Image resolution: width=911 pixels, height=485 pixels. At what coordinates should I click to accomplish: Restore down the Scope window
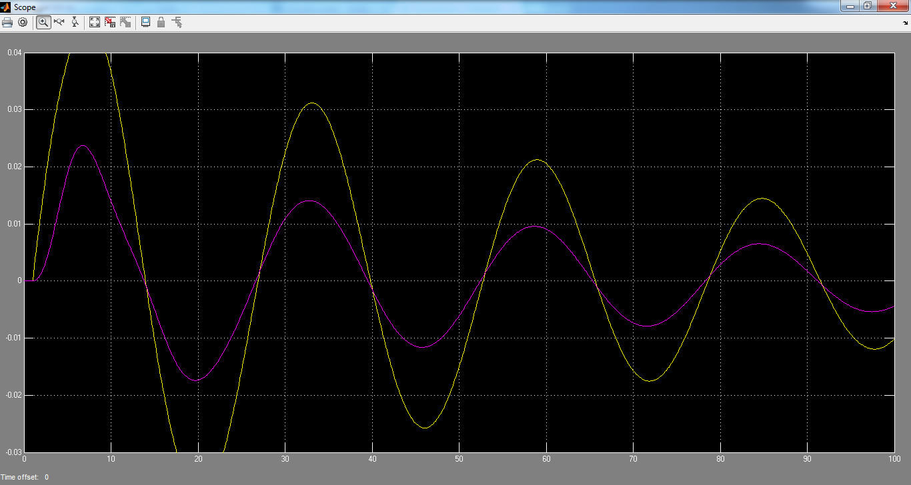867,6
